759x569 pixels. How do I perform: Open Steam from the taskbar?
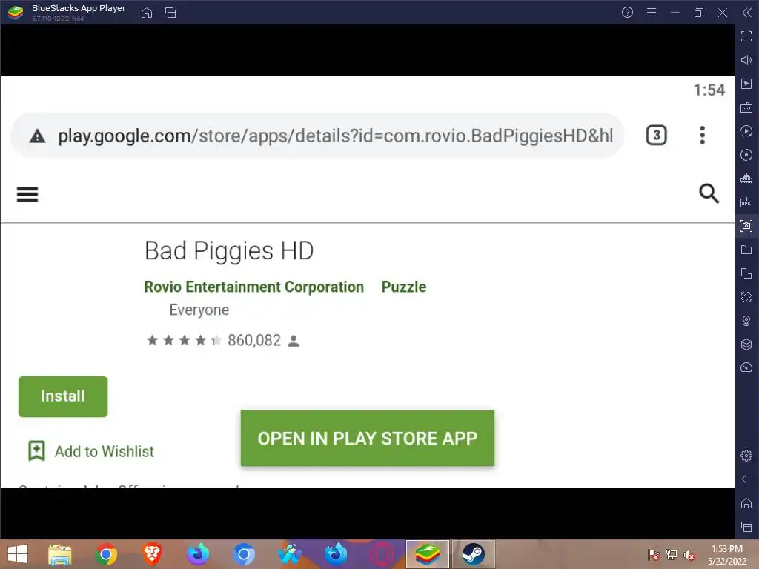tap(473, 554)
